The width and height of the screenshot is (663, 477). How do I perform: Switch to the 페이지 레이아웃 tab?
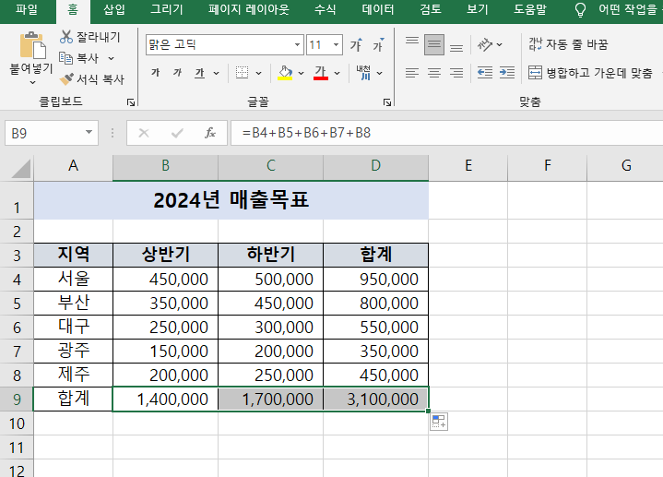[x=249, y=9]
